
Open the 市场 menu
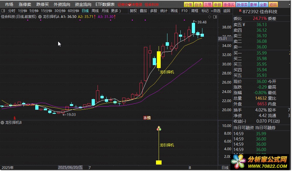[9, 4]
